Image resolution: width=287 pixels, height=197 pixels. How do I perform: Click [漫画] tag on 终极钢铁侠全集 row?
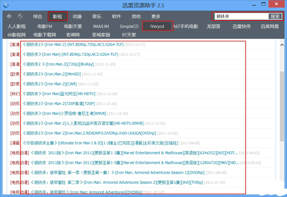[x=15, y=143]
